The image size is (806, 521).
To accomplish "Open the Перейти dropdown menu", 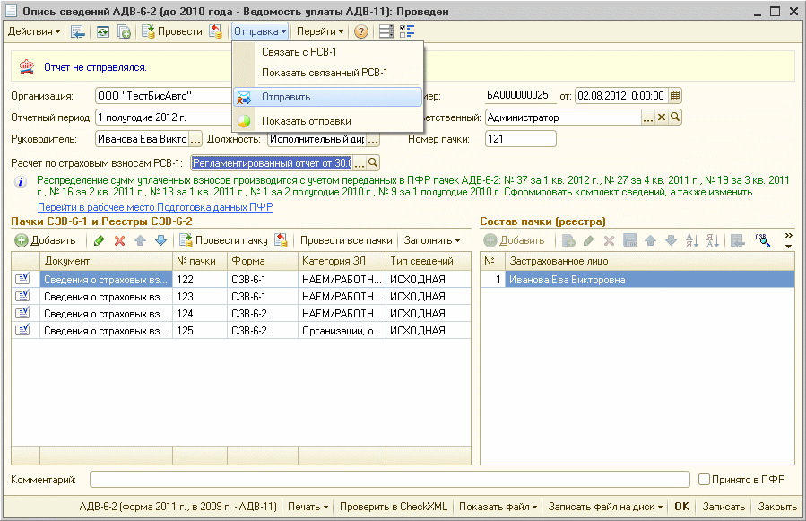I will 320,31.
